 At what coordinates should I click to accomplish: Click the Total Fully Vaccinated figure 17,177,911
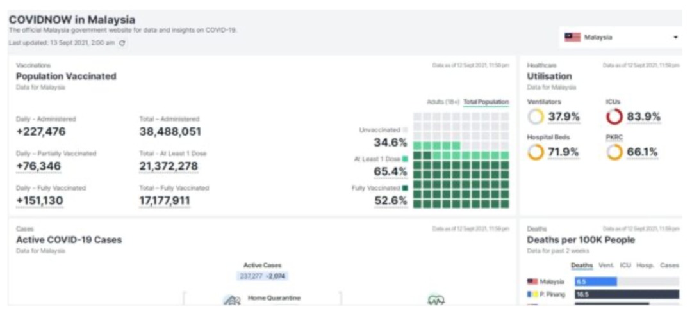click(165, 201)
